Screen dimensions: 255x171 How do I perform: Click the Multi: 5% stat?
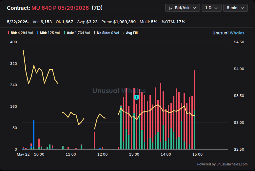click(148, 22)
